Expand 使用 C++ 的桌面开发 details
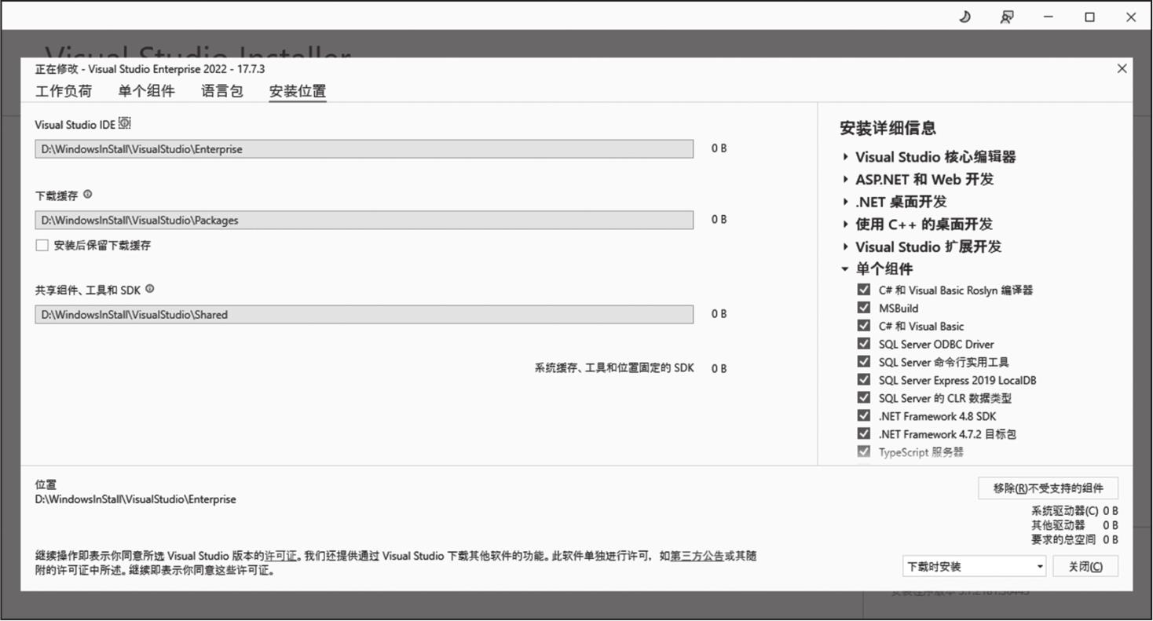This screenshot has height=621, width=1153. click(846, 225)
